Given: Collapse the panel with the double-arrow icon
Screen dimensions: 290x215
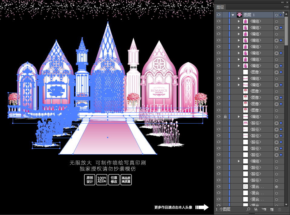Looking at the screenshot, I should tap(282, 2).
